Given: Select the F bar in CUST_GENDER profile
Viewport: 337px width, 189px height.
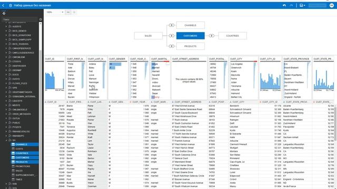Looking at the screenshot, I should click(x=112, y=68).
